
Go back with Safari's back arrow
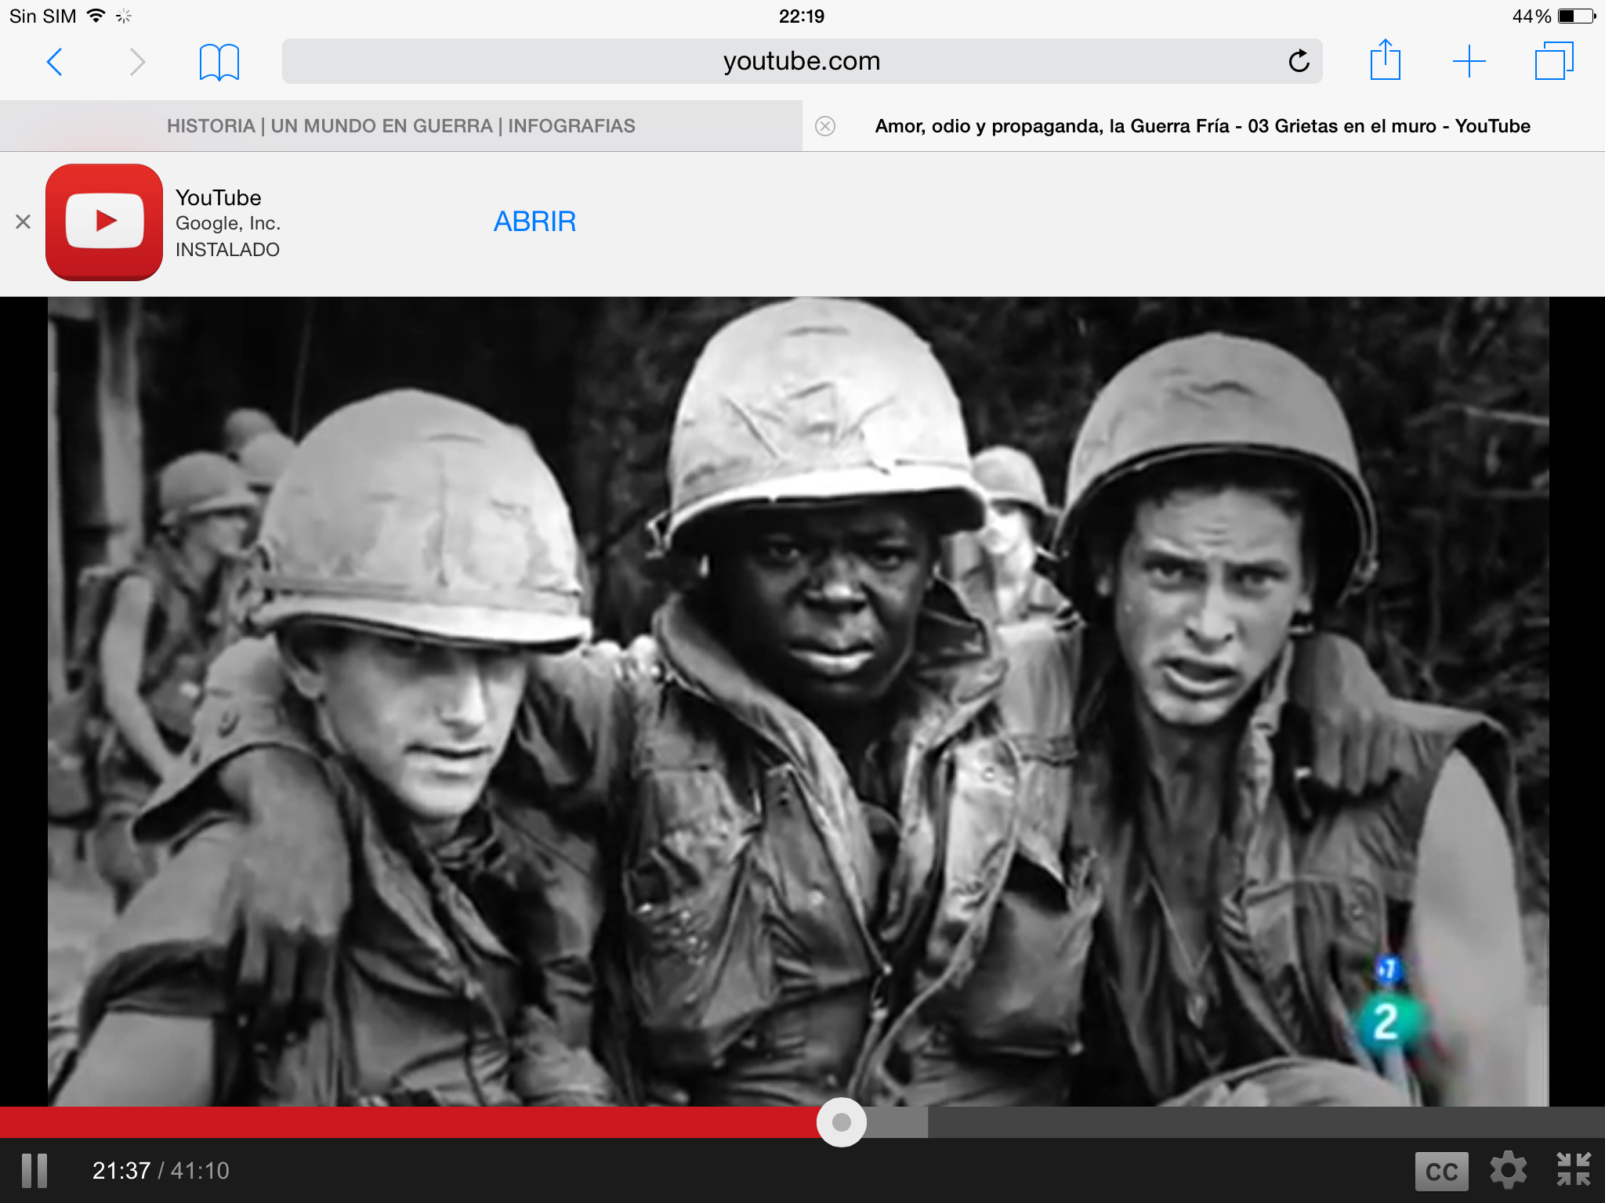54,62
